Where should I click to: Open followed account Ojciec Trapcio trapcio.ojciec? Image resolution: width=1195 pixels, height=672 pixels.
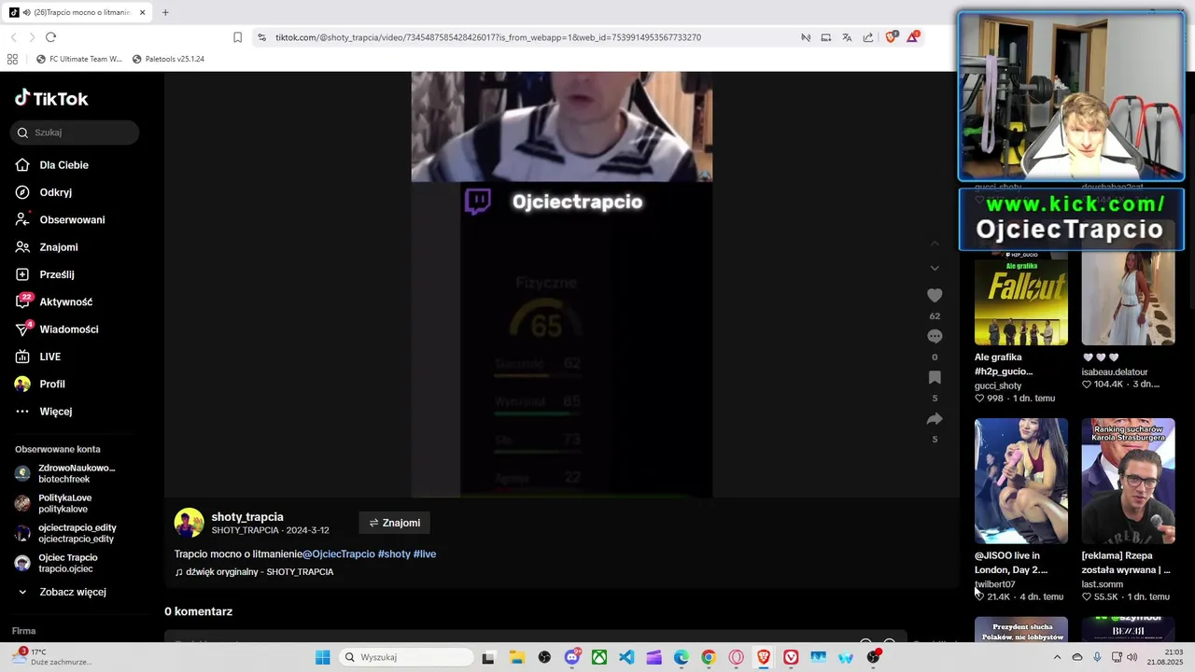pyautogui.click(x=65, y=563)
